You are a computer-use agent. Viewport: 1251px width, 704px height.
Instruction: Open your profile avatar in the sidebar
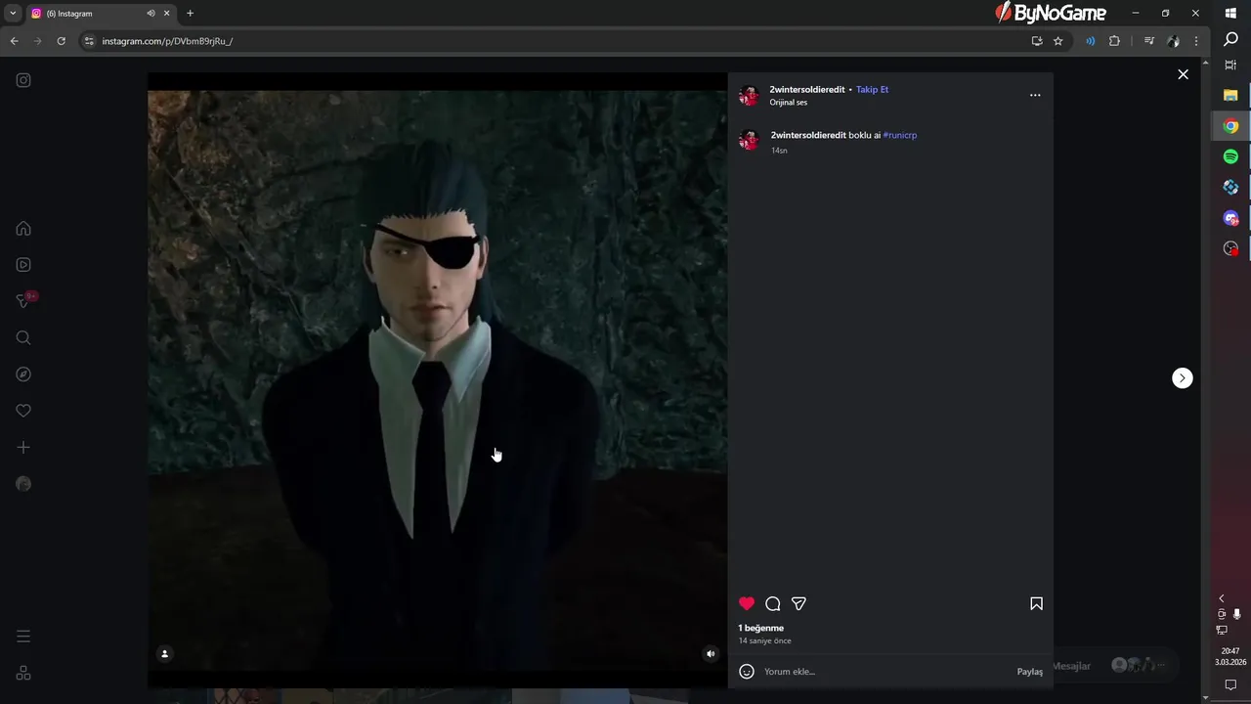(x=23, y=484)
